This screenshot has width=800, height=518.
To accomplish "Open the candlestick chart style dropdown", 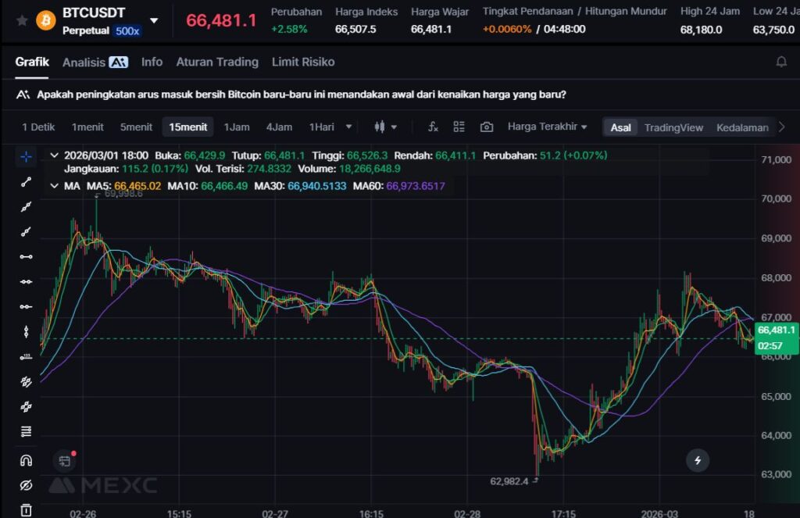I will pyautogui.click(x=386, y=127).
